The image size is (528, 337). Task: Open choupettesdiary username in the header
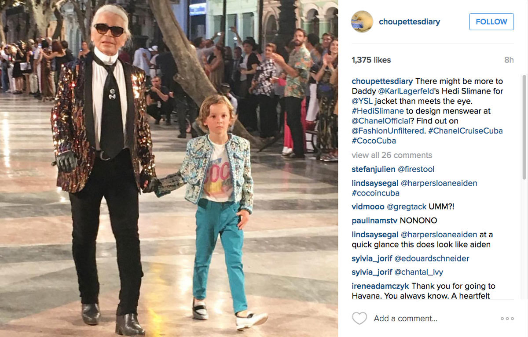tap(410, 22)
